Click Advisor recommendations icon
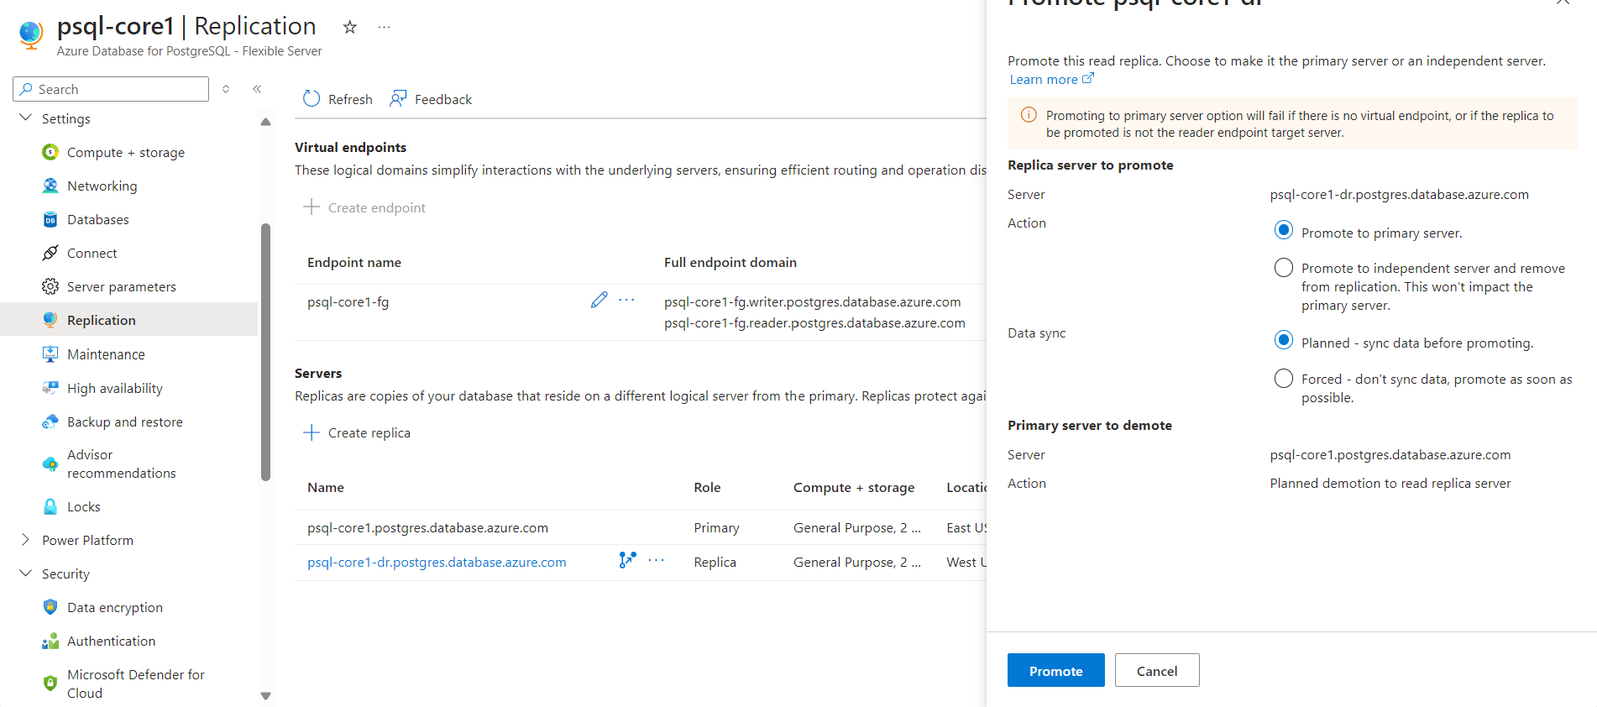This screenshot has width=1597, height=707. (x=50, y=463)
